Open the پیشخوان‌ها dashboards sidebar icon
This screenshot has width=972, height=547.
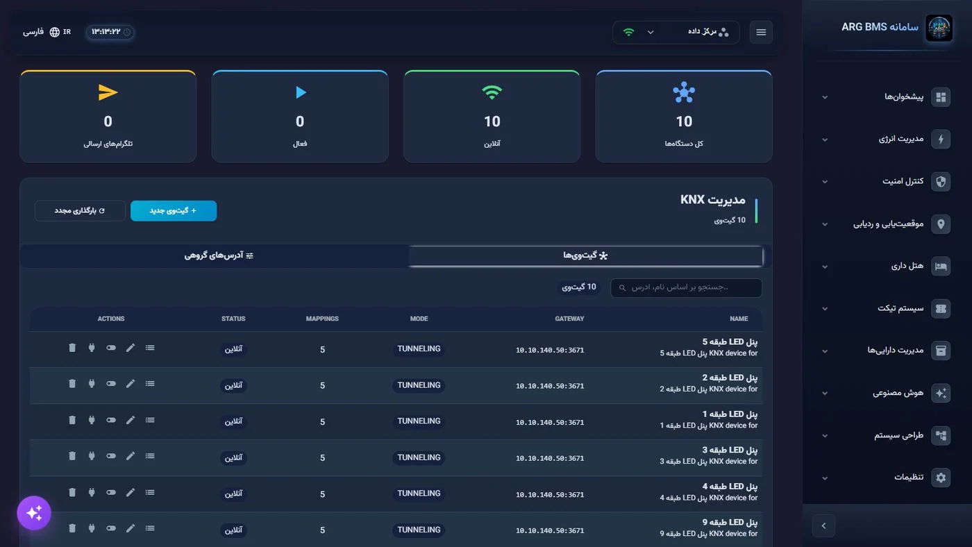(941, 97)
